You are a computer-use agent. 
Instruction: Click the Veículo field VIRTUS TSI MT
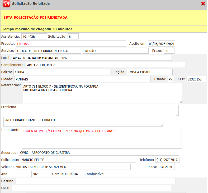click(x=73, y=167)
